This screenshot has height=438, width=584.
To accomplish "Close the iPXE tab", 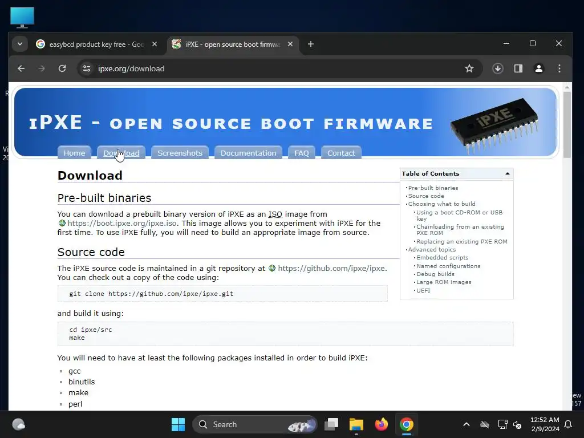I will click(x=290, y=44).
